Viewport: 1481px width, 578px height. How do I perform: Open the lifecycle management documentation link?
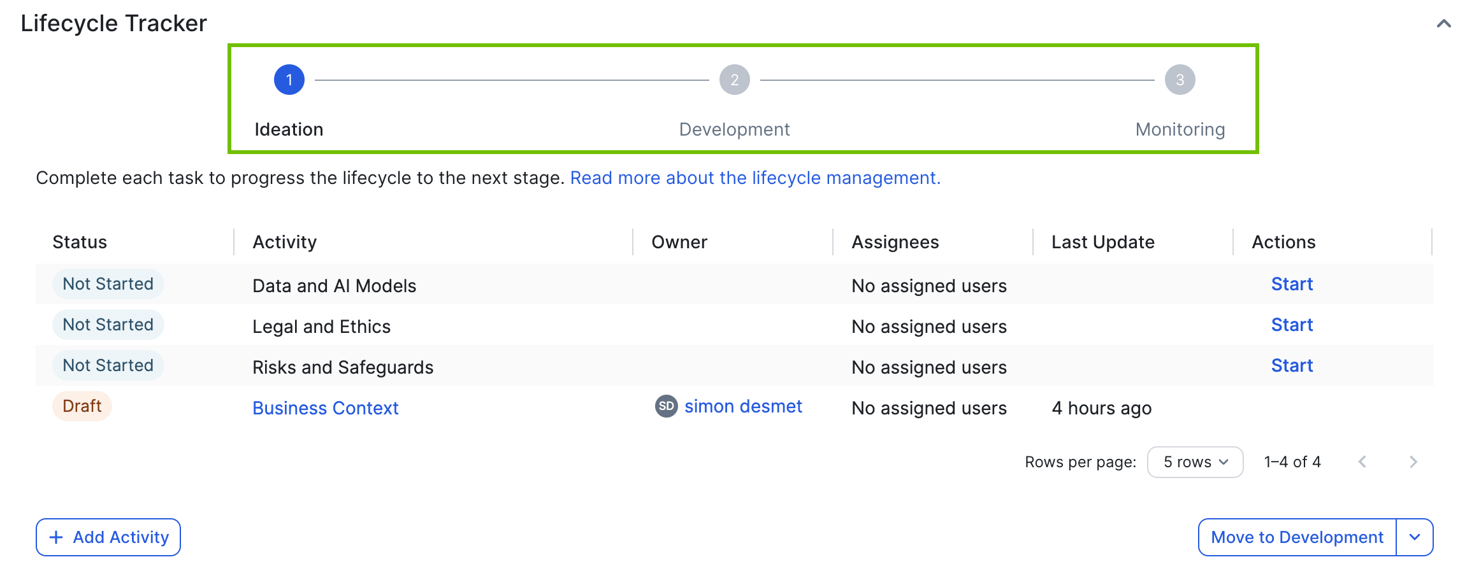[755, 178]
